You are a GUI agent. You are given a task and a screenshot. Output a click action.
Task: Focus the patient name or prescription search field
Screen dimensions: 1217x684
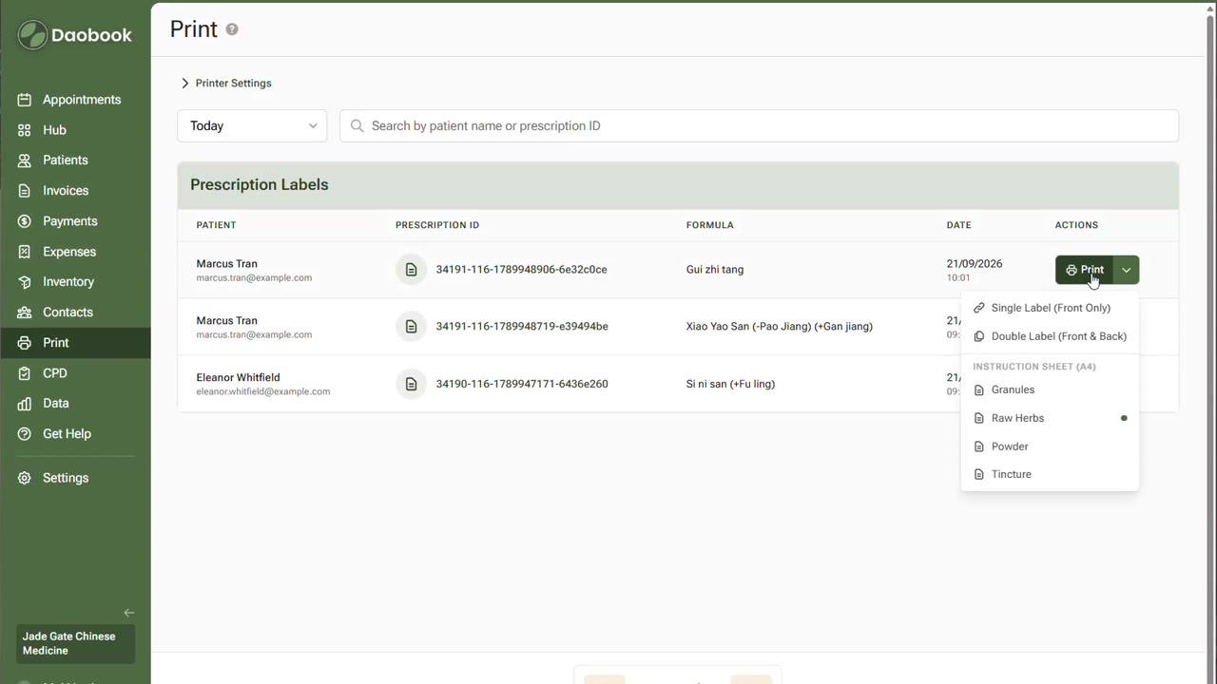click(x=759, y=126)
